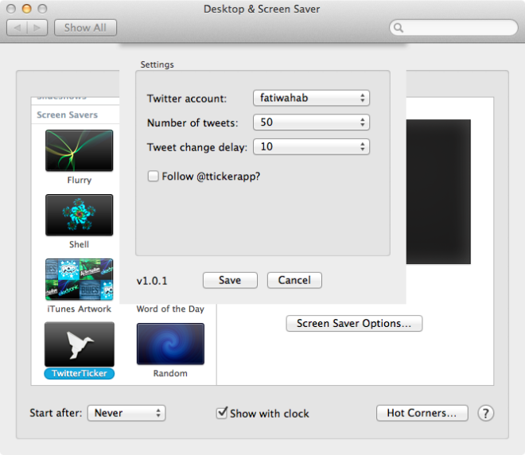Click the search magnifier icon
525x455 pixels.
[x=399, y=28]
